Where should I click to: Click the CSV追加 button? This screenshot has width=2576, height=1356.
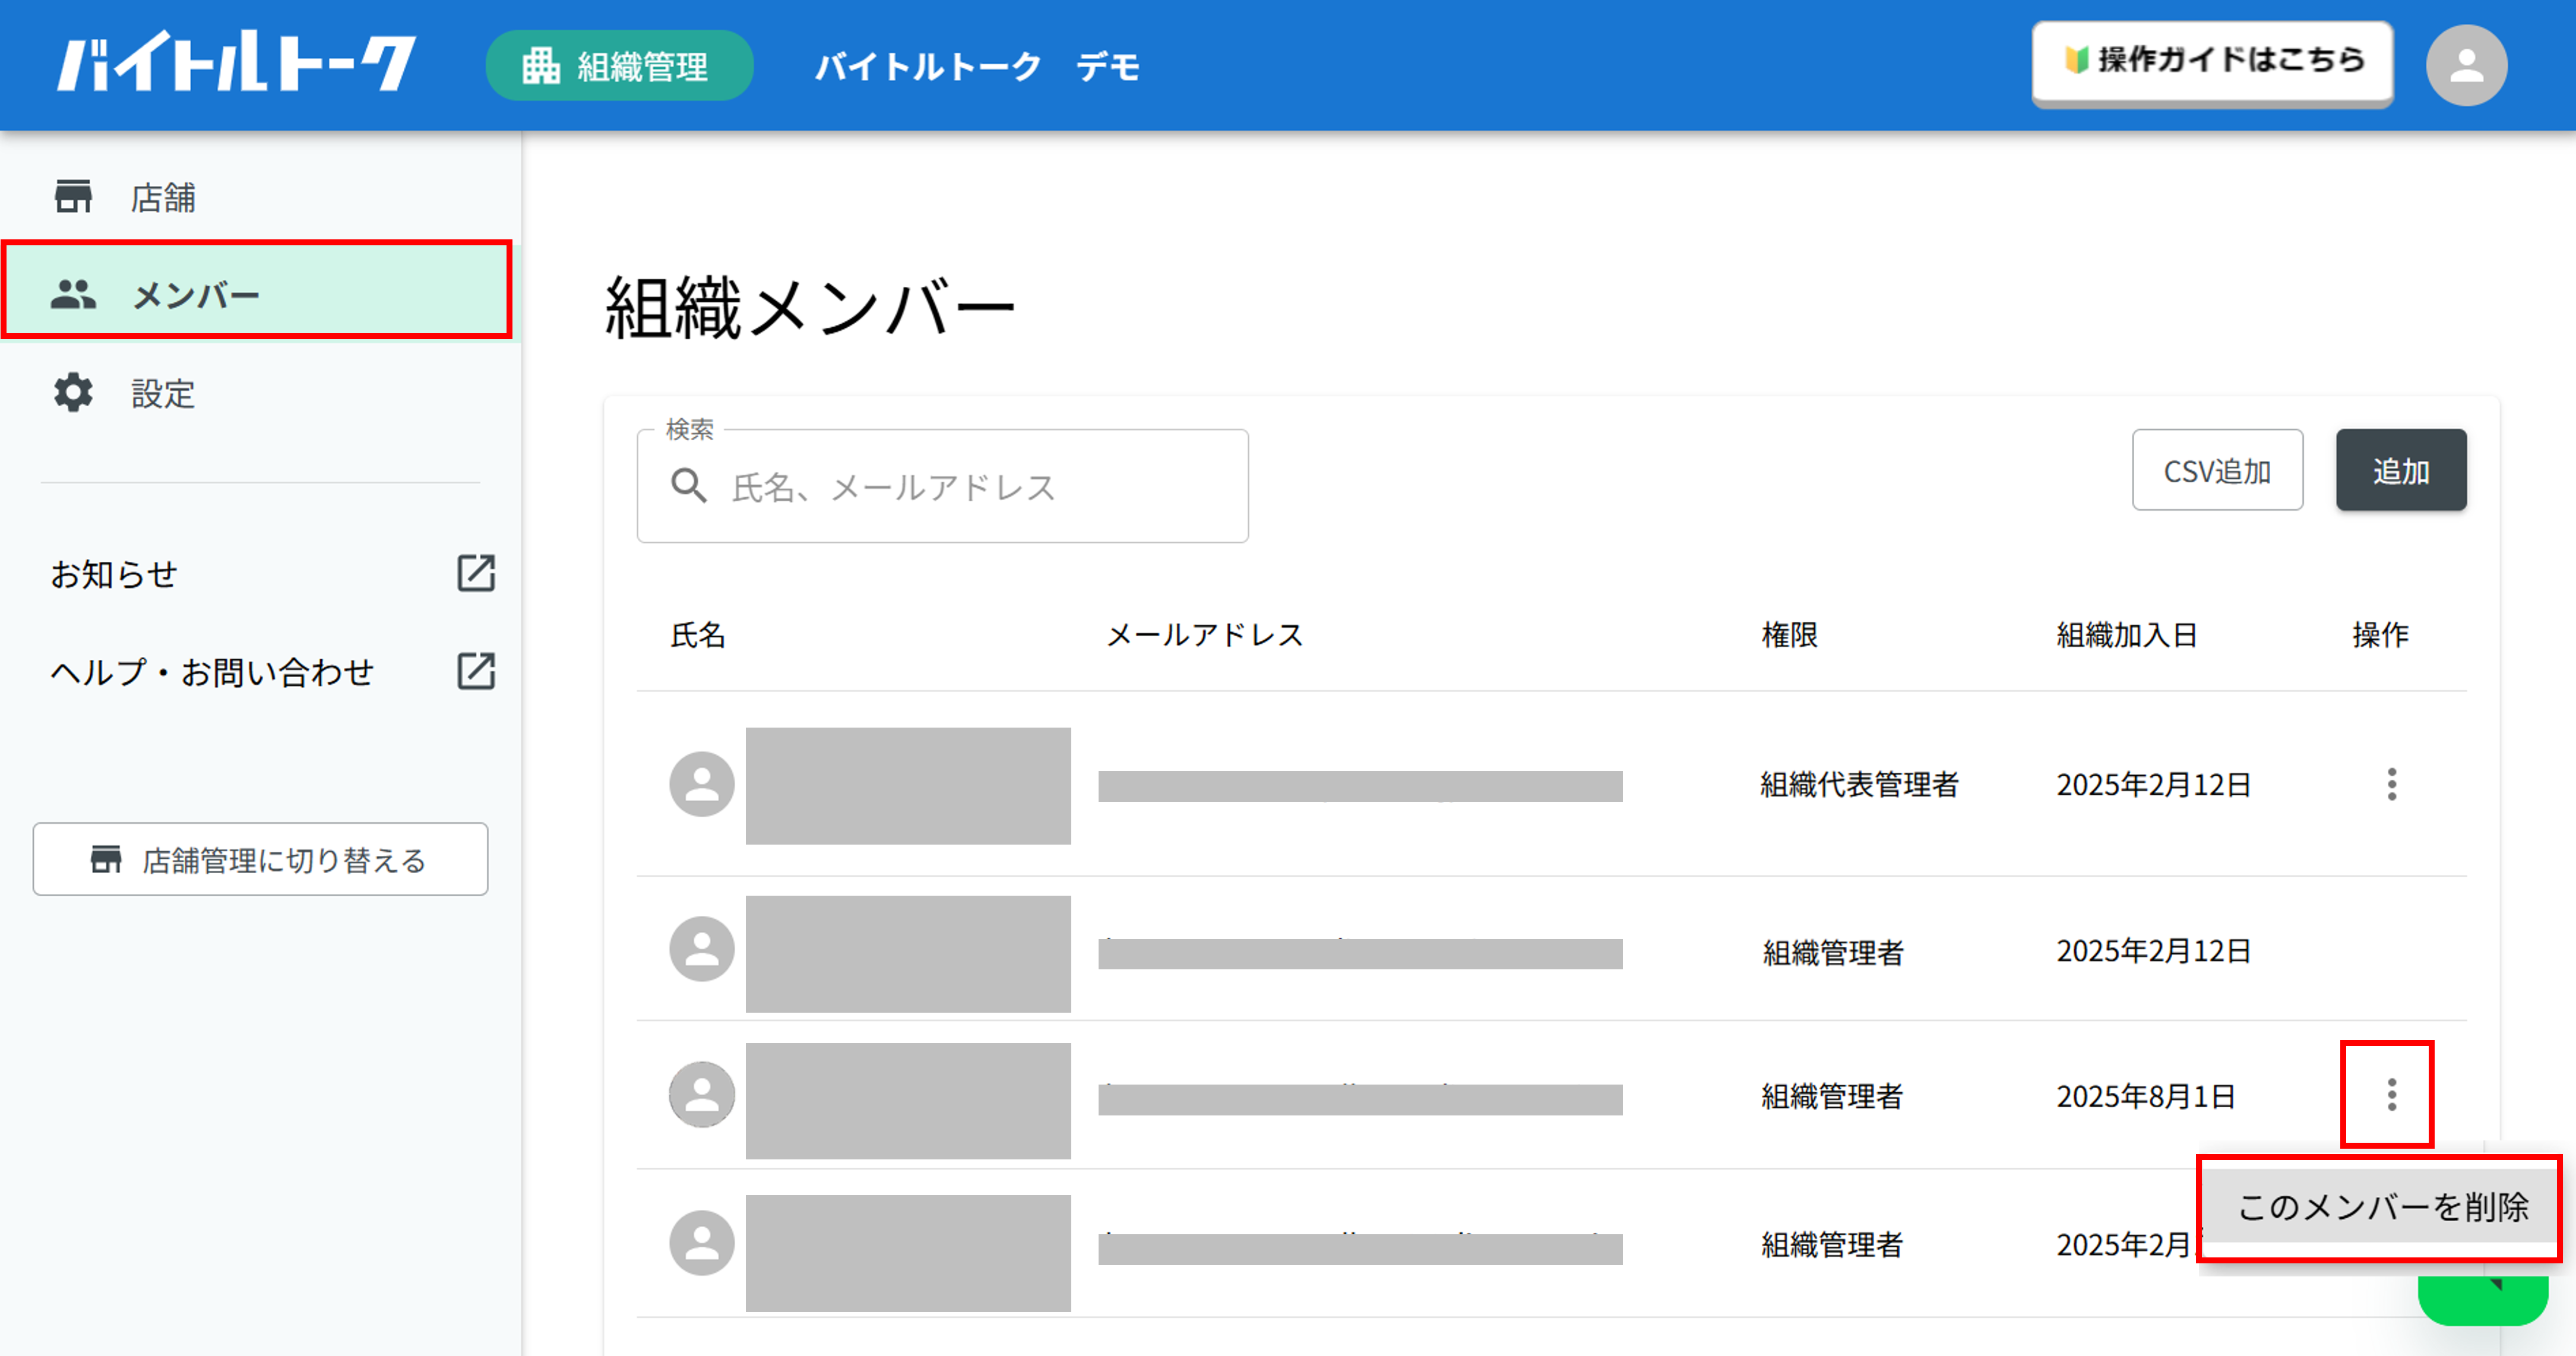tap(2217, 470)
